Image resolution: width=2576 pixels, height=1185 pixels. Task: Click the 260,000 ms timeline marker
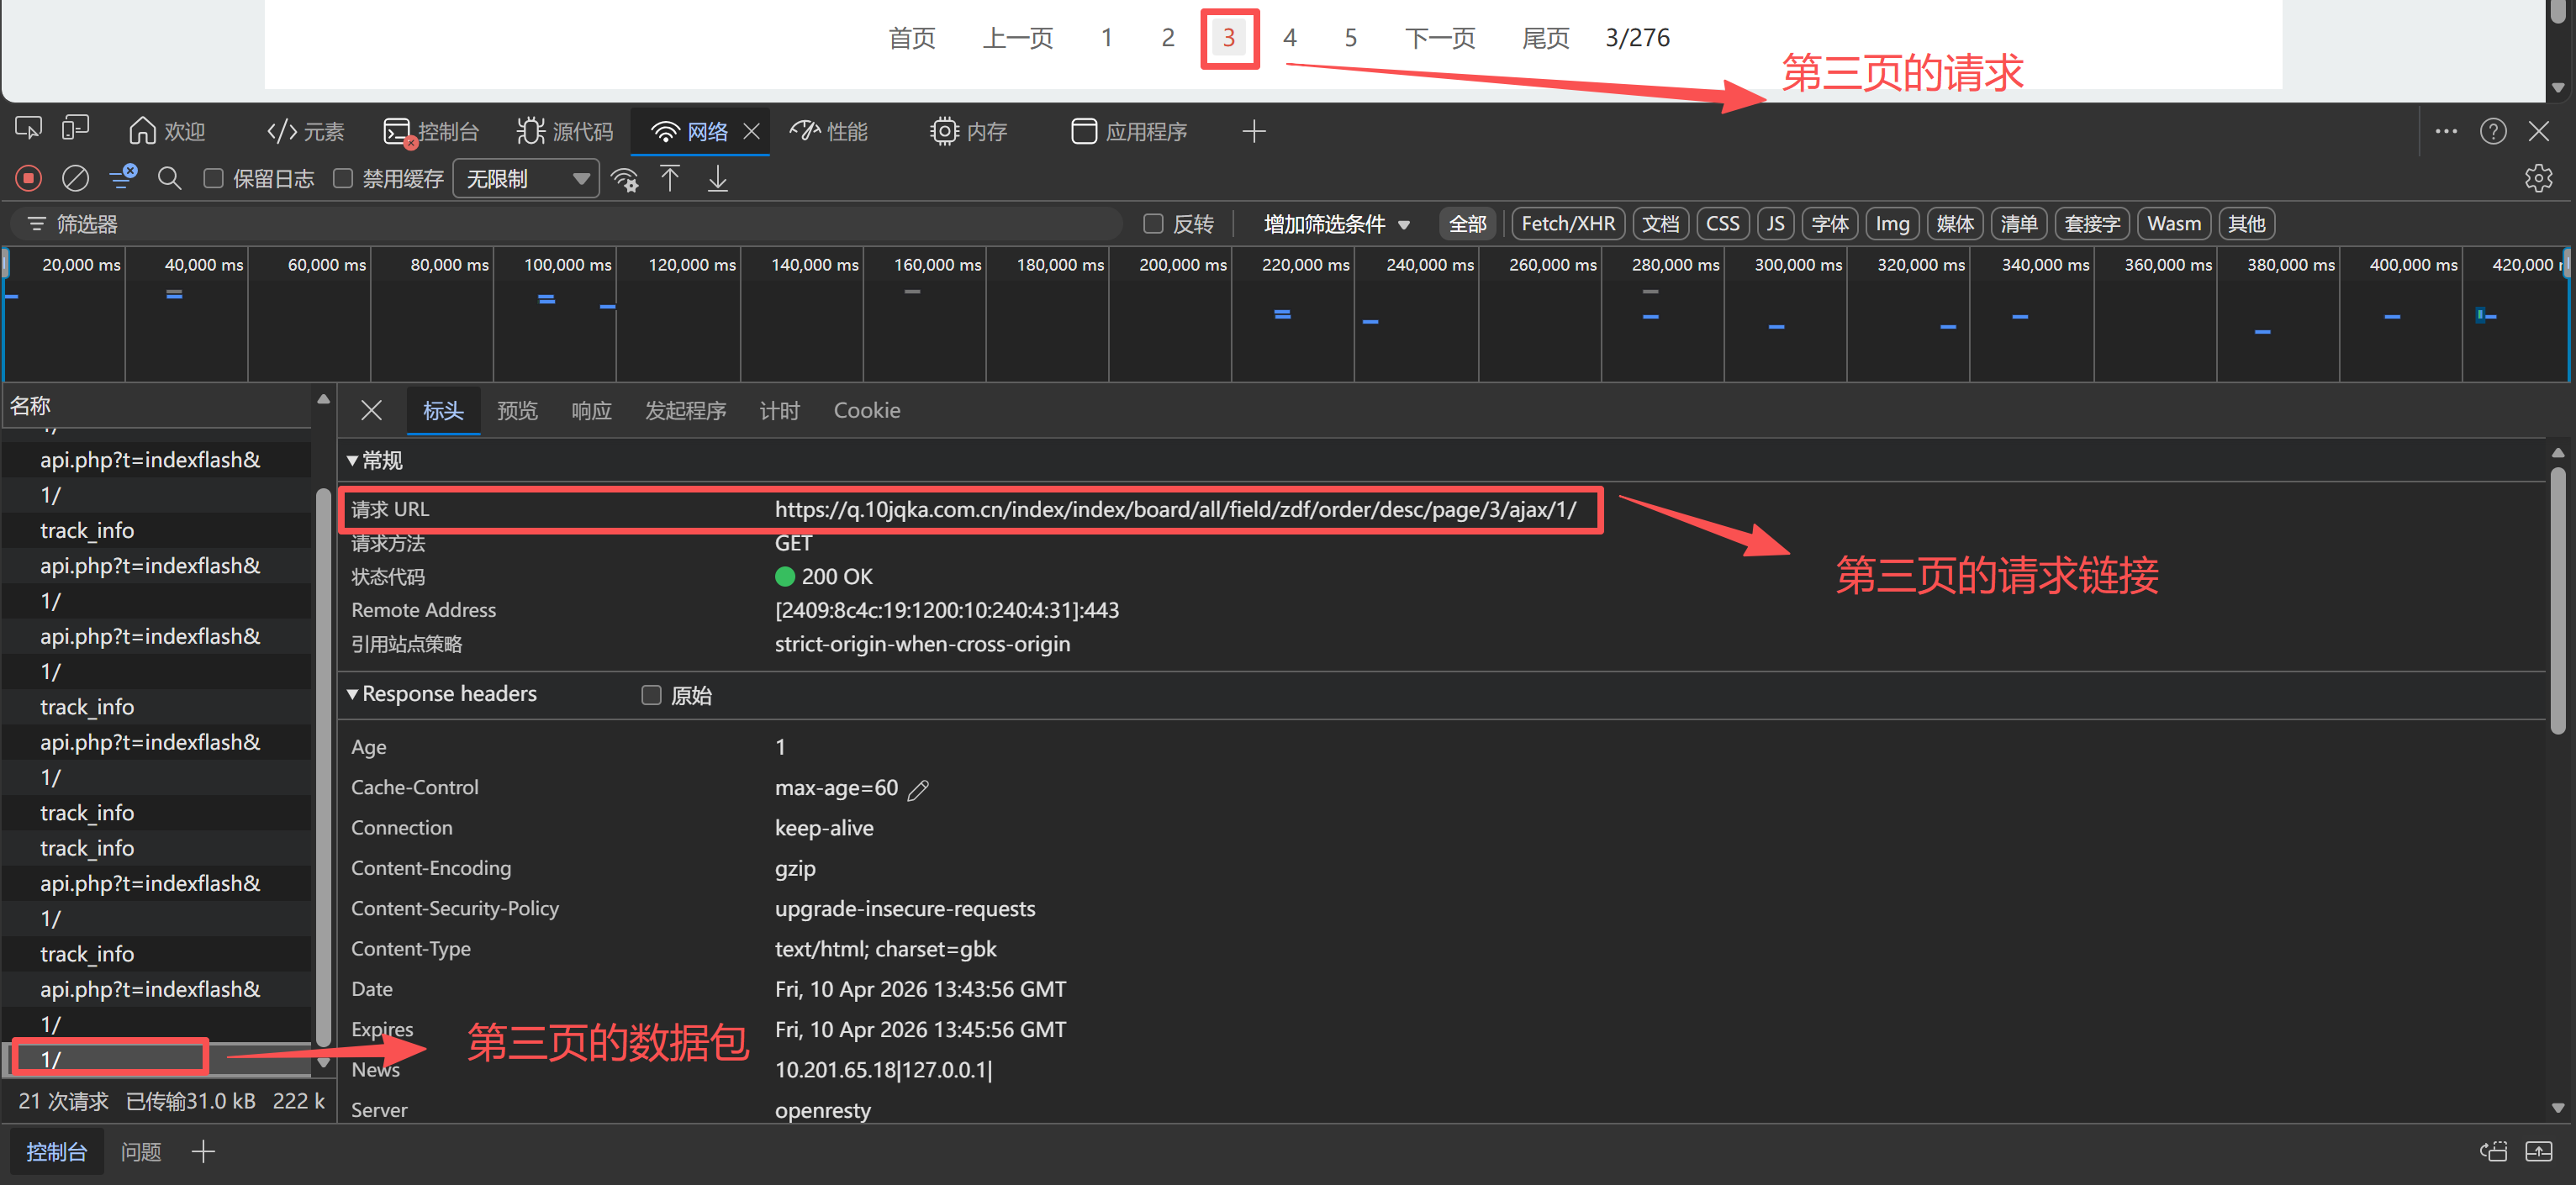[1552, 264]
